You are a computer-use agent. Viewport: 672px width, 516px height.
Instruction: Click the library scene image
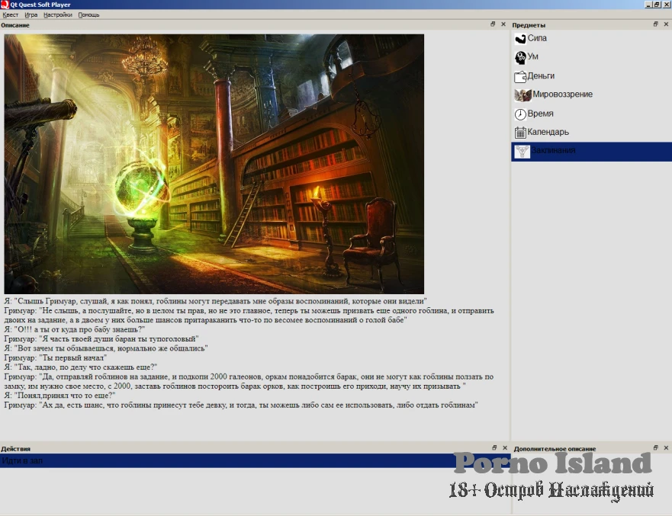click(214, 163)
